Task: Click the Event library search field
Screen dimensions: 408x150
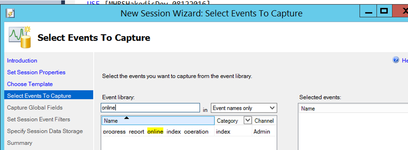Action: pyautogui.click(x=151, y=108)
